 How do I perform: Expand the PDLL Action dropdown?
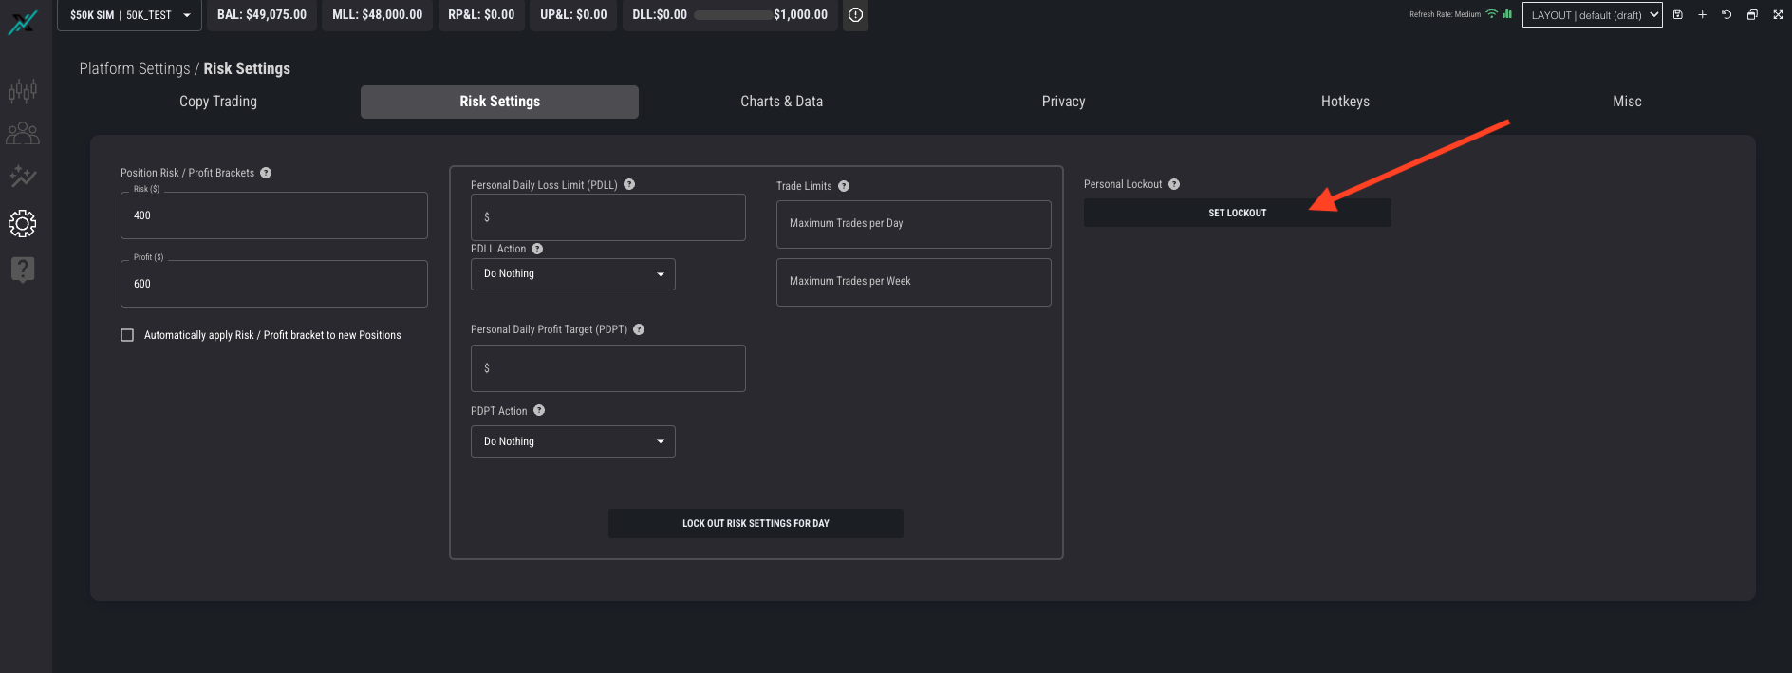point(572,274)
